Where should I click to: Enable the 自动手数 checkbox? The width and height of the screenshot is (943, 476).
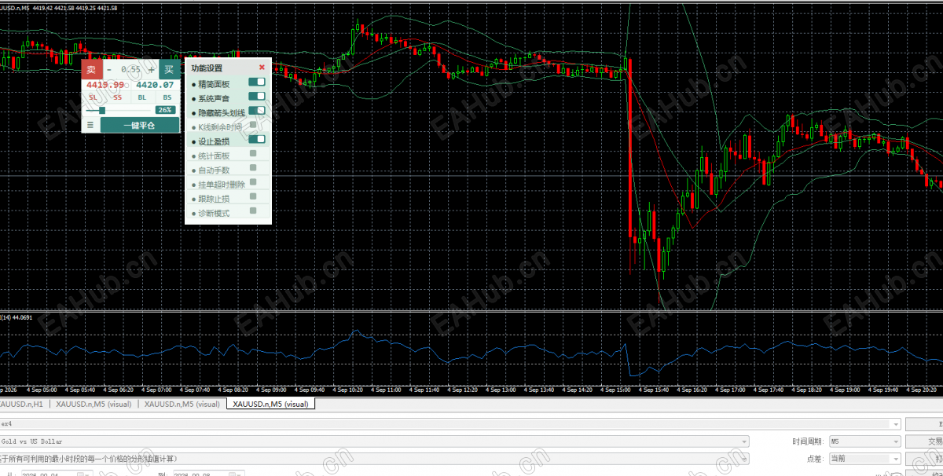coord(253,168)
